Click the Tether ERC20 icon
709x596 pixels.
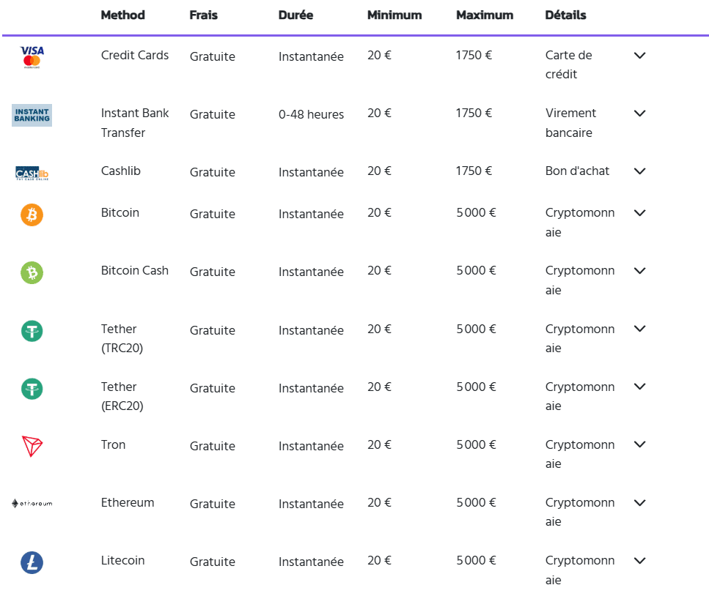click(32, 389)
